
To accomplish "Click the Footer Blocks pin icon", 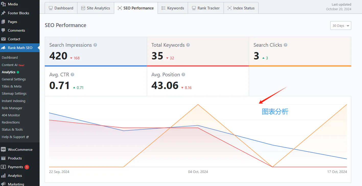I will [3, 13].
